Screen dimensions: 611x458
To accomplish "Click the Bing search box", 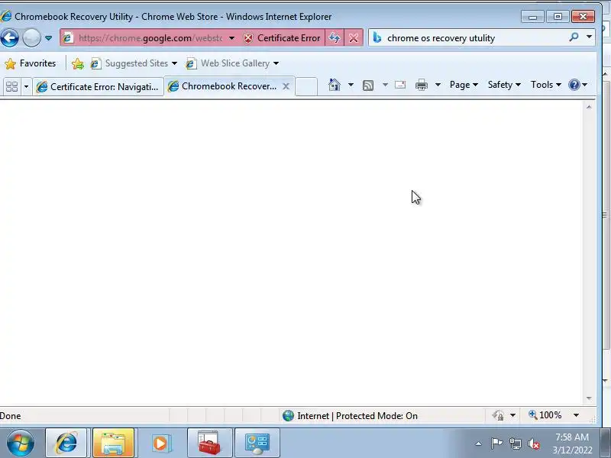I will tap(475, 37).
